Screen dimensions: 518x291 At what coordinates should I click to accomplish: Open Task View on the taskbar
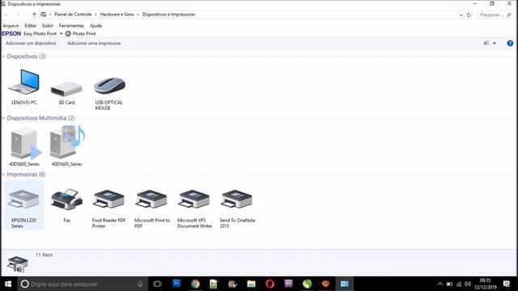click(x=158, y=284)
